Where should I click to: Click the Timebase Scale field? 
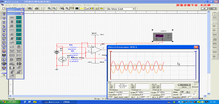pos(121,92)
